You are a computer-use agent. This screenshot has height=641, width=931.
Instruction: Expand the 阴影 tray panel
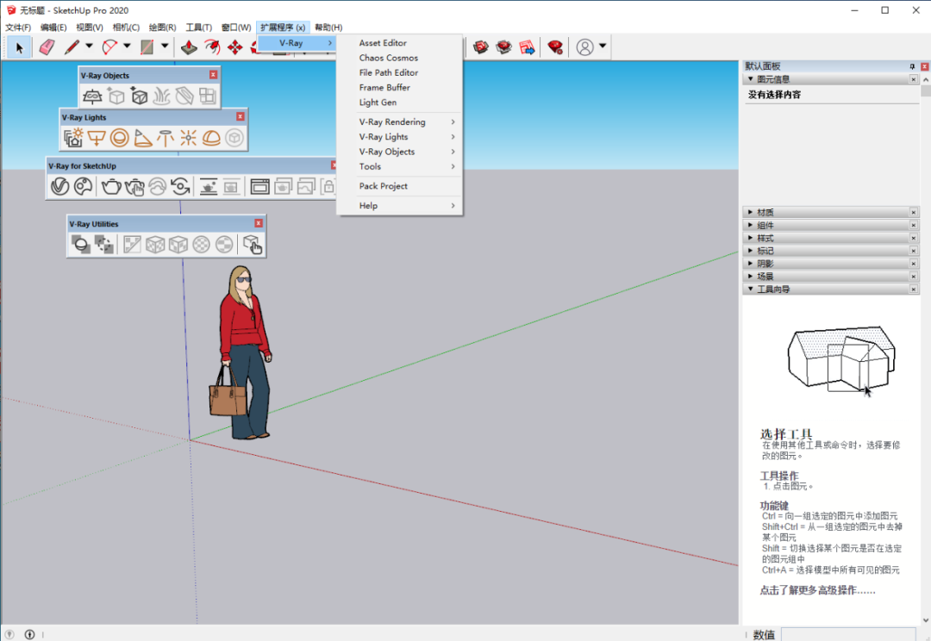pyautogui.click(x=829, y=264)
